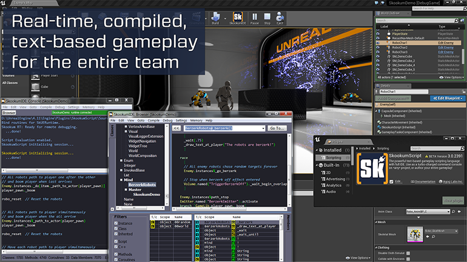Click Browser button in Console window

tap(9, 113)
